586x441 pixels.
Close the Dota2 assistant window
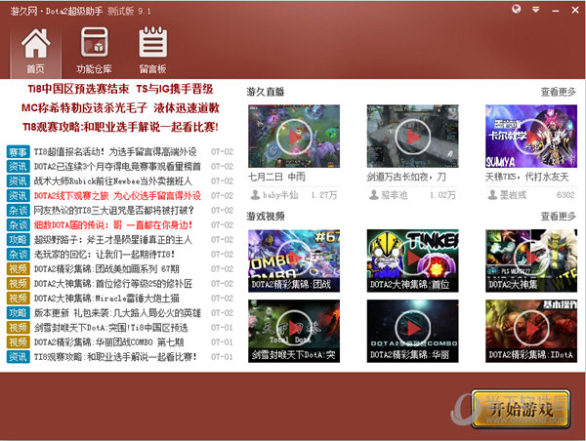(575, 10)
